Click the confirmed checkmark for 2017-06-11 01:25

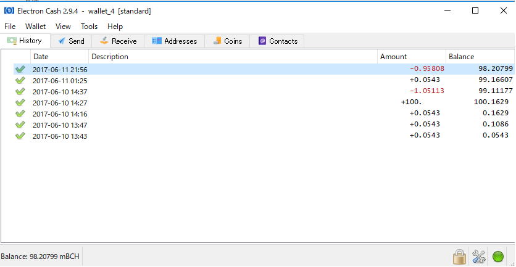coord(20,80)
